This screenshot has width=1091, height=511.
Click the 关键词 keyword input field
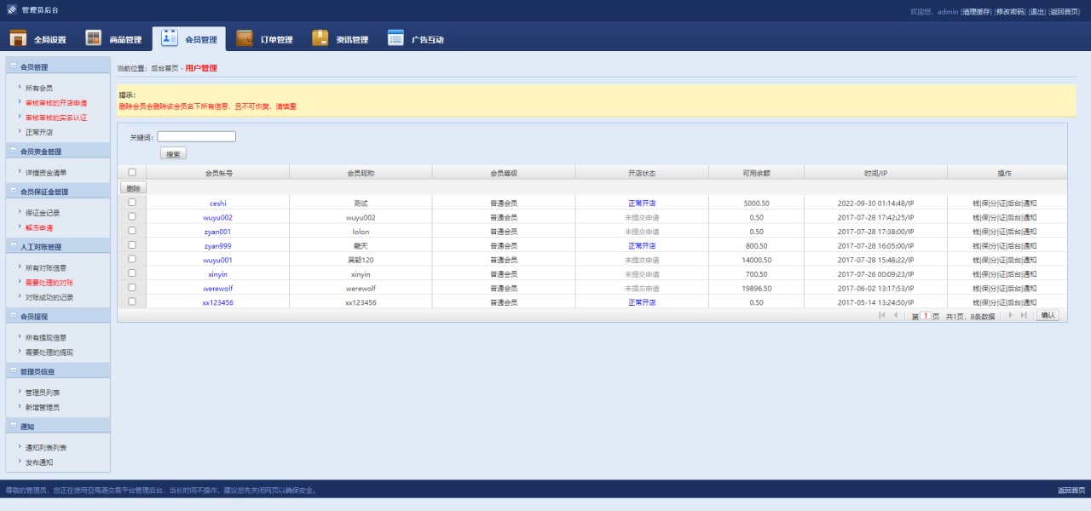pos(196,136)
